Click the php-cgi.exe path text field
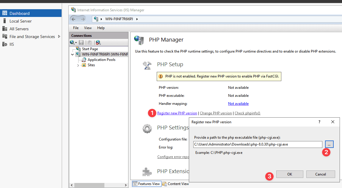 (257, 144)
